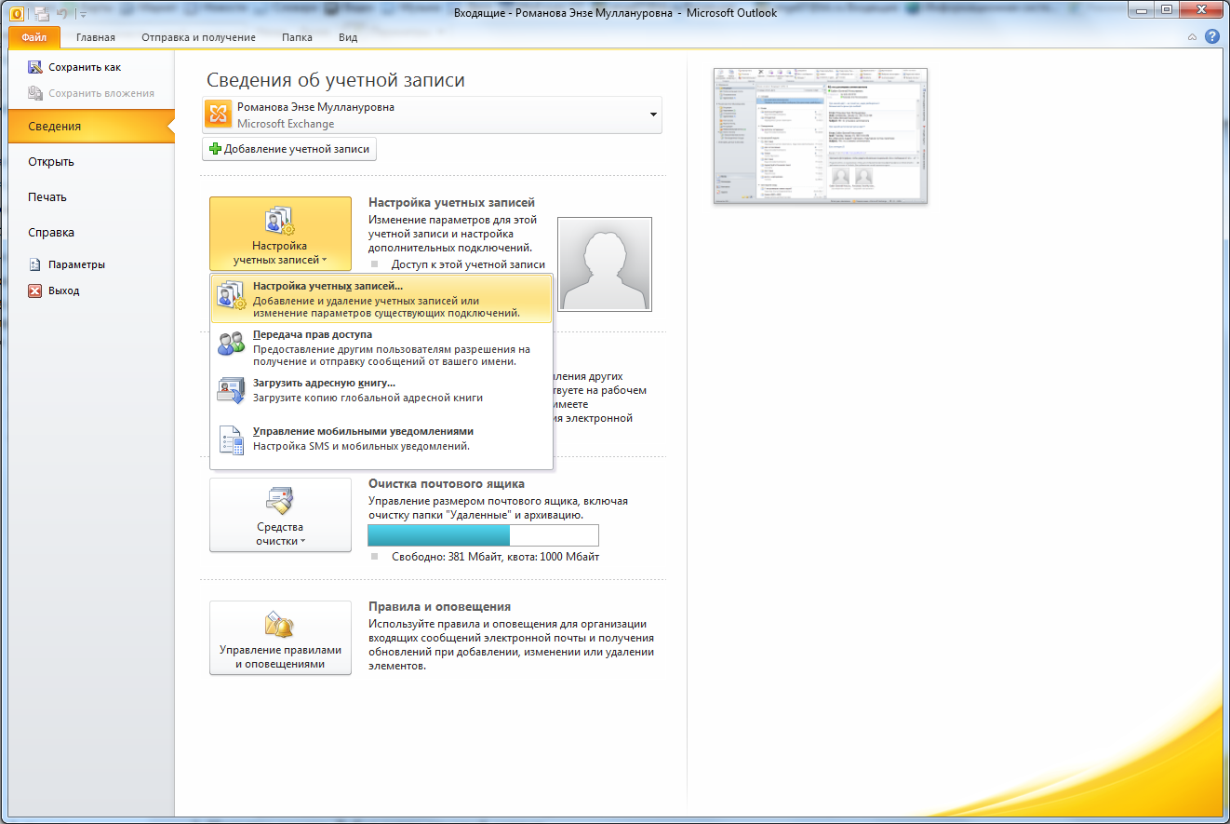
Task: Click the green plus icon for adding account
Action: coord(215,149)
